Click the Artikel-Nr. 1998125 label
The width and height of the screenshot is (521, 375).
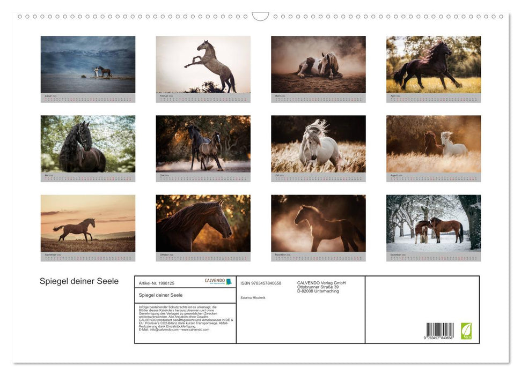coord(156,283)
